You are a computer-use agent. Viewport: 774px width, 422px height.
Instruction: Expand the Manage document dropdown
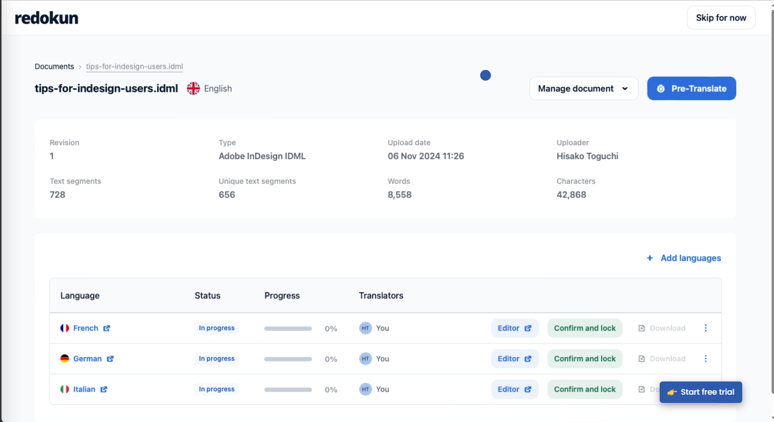coord(583,88)
